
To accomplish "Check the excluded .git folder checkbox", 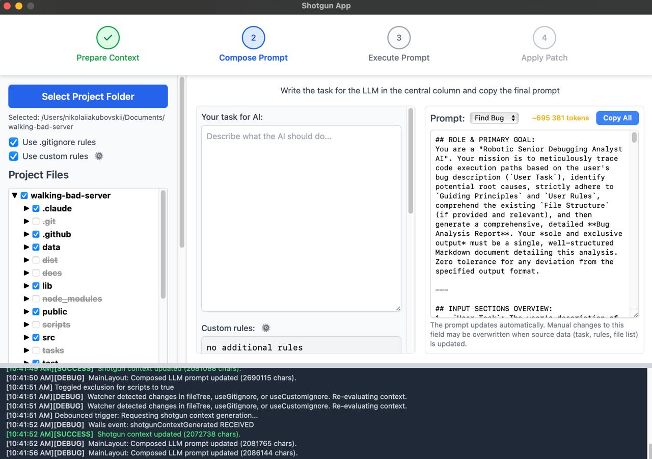I will click(36, 221).
